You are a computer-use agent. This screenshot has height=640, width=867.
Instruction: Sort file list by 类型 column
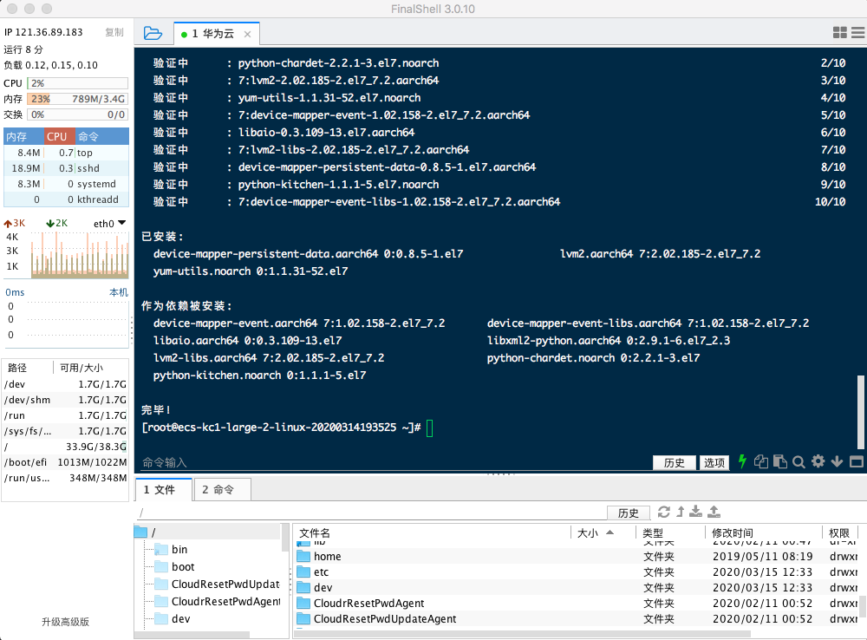[x=670, y=532]
